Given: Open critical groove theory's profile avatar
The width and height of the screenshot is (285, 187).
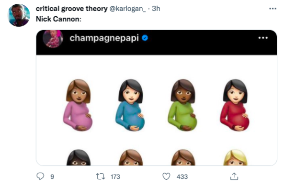Looking at the screenshot, I should click(19, 15).
